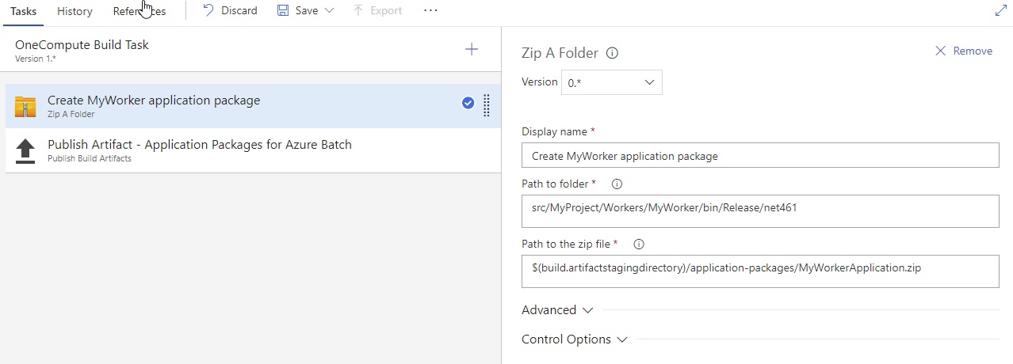Expand the Advanced section
1013x364 pixels.
pos(557,310)
